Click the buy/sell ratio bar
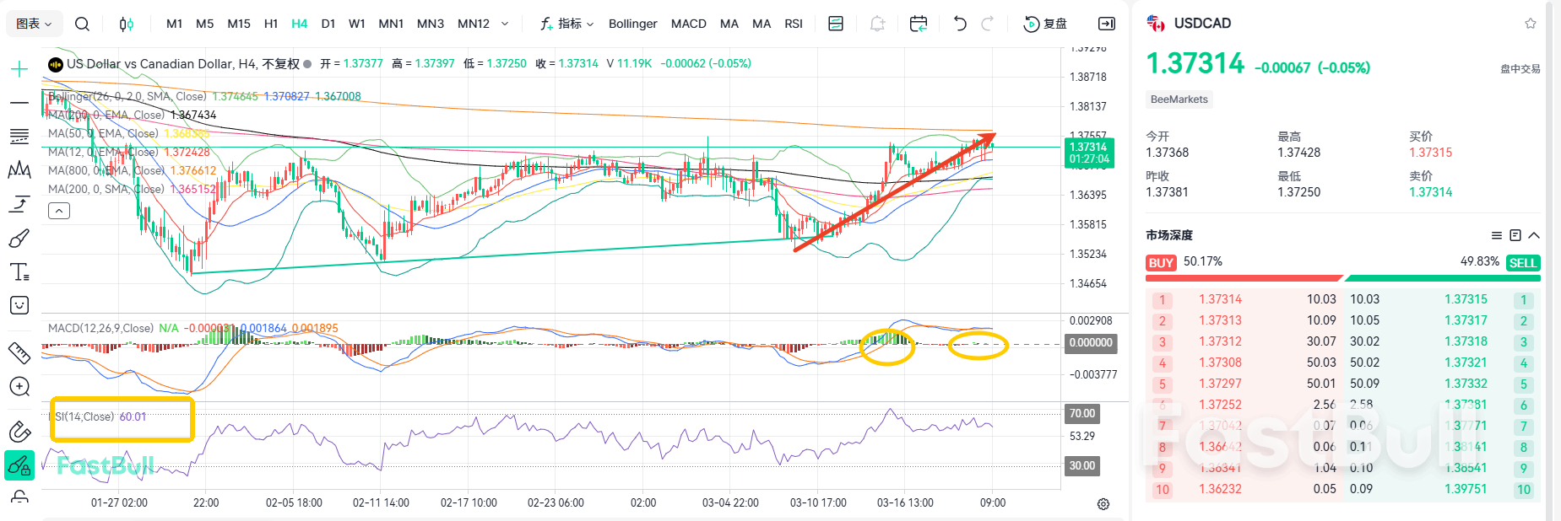Image resolution: width=1561 pixels, height=521 pixels. coord(1342,277)
